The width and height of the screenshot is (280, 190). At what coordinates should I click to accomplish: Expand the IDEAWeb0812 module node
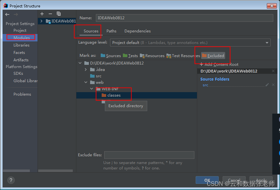41,21
